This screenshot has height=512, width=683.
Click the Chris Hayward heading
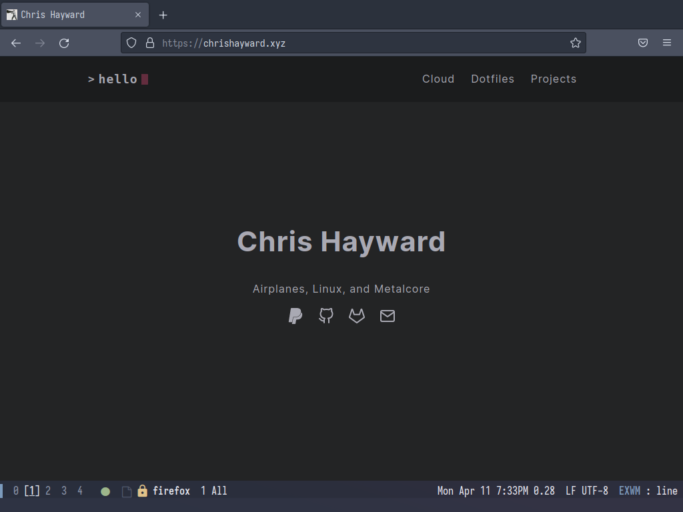click(x=341, y=241)
